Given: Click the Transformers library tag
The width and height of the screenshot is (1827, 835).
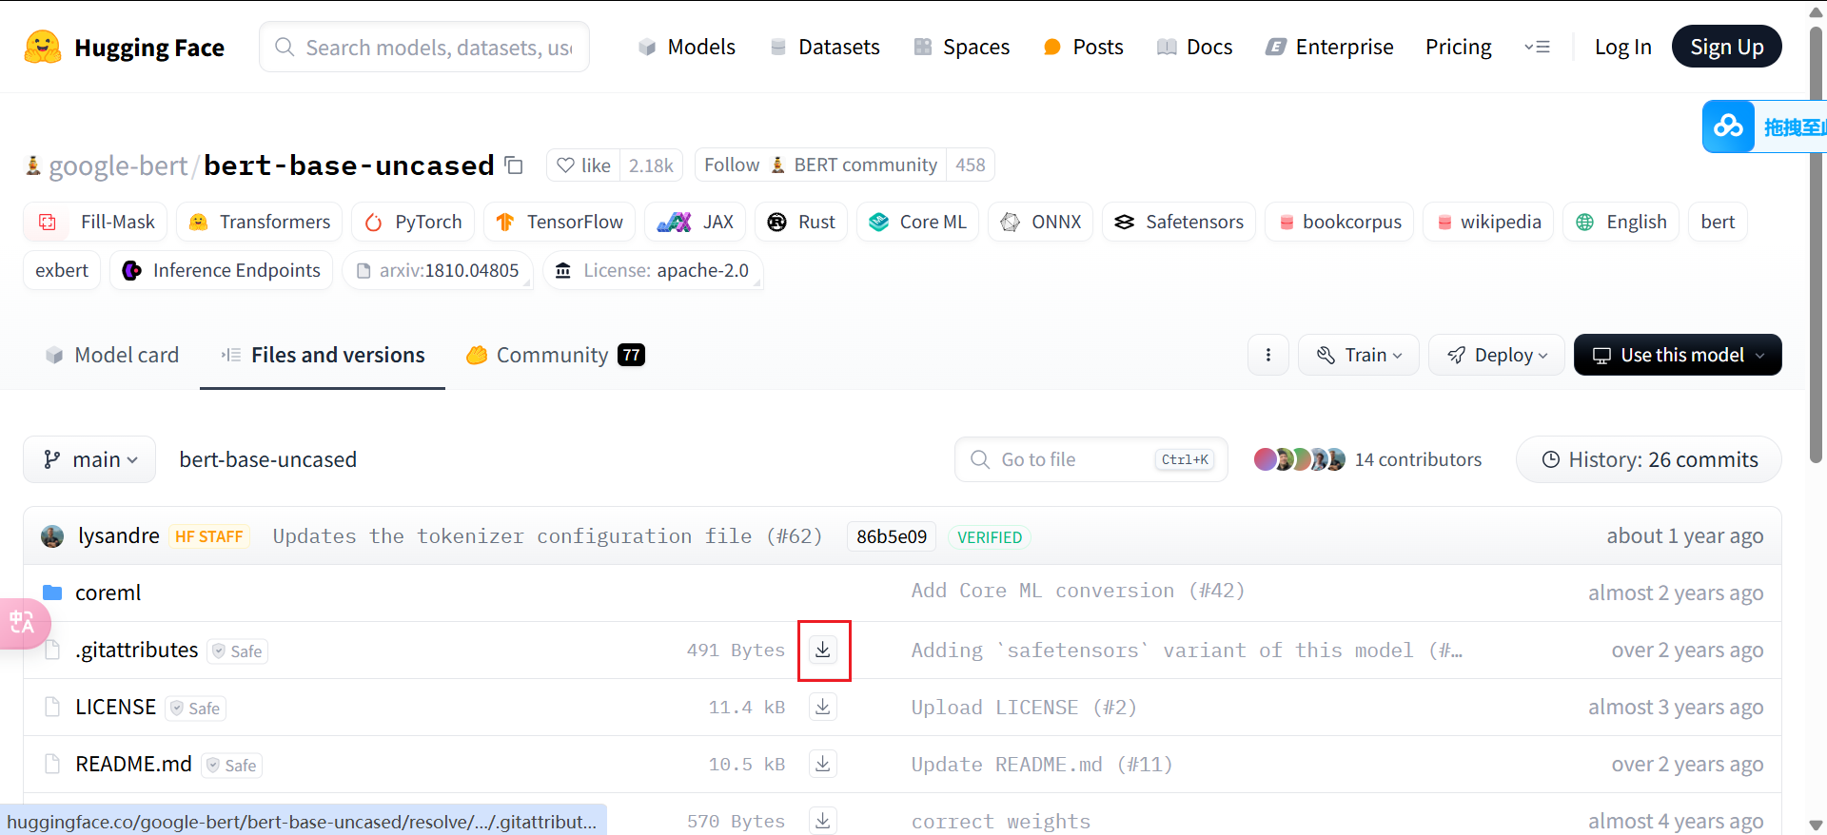Looking at the screenshot, I should coord(260,222).
